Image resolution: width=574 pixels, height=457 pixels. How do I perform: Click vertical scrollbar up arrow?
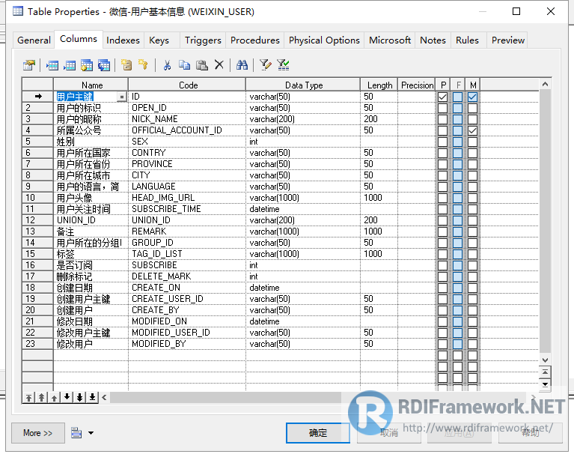pyautogui.click(x=545, y=85)
